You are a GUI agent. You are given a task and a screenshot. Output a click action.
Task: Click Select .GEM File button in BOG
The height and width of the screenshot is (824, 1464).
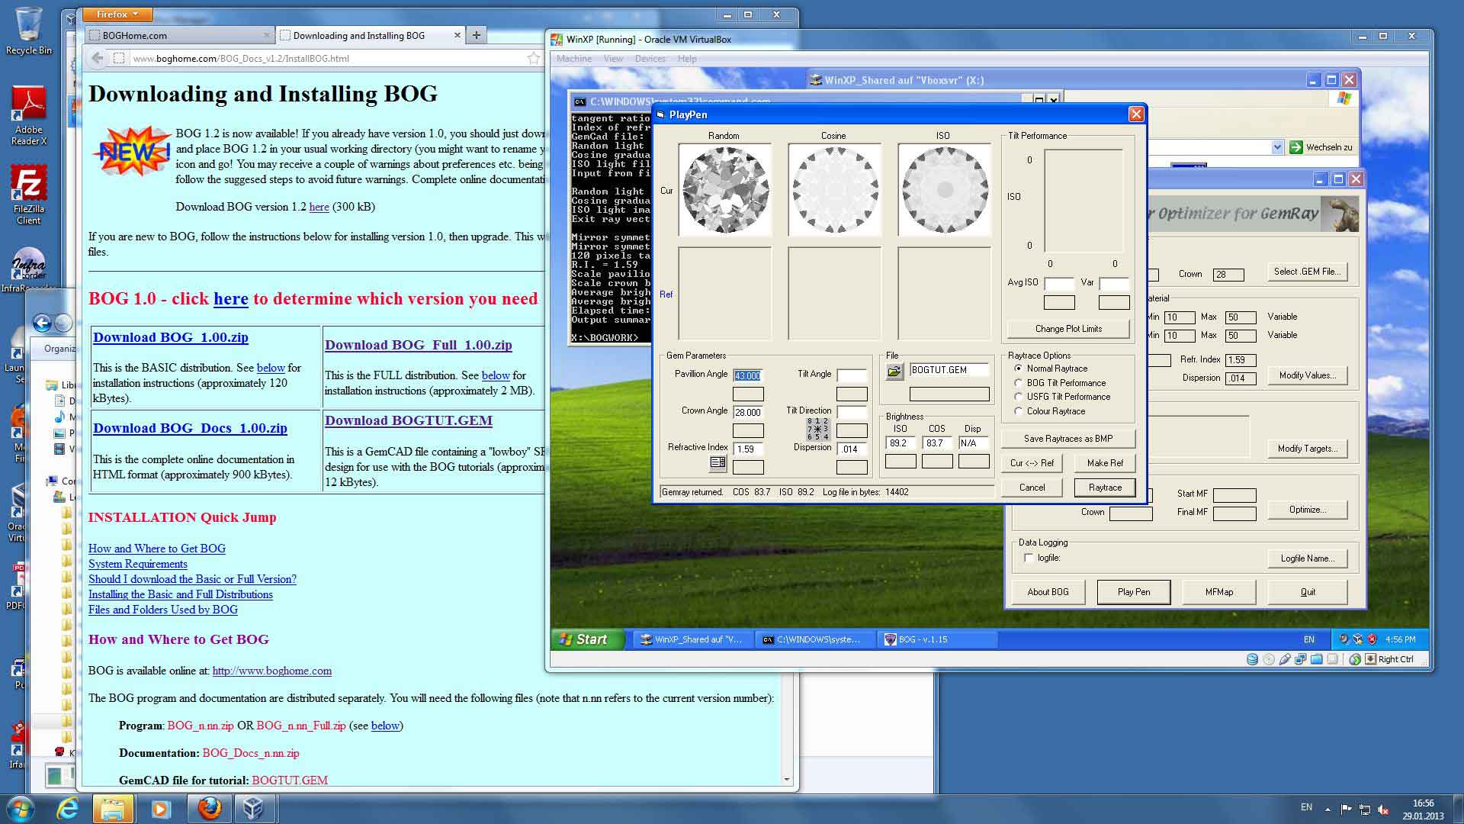1307,272
